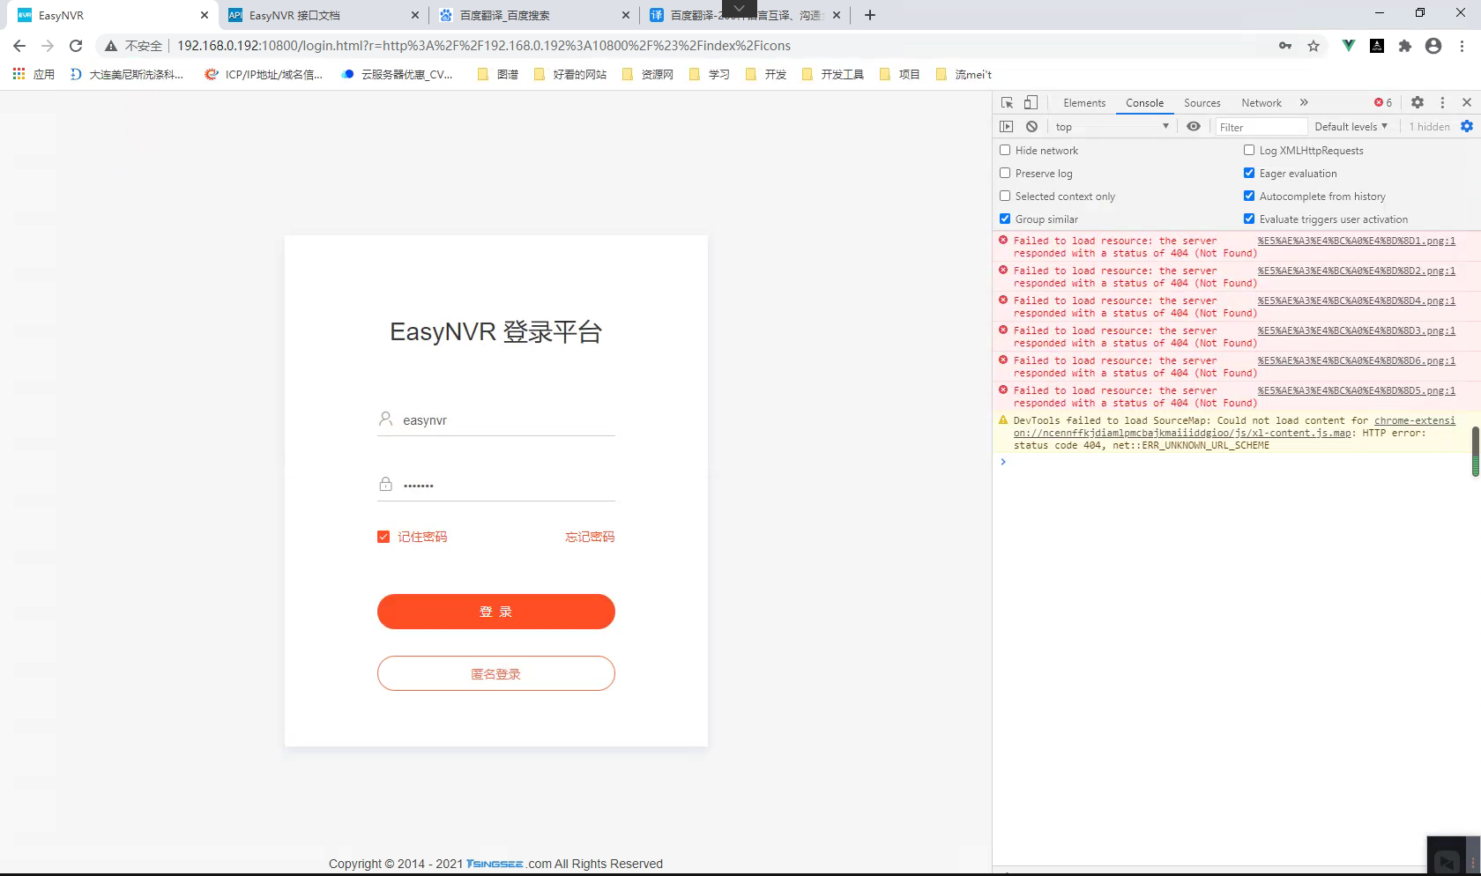Switch to the Sources tab
The height and width of the screenshot is (876, 1481).
click(1202, 102)
